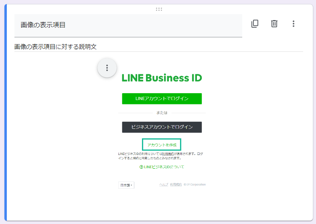The image size is (316, 224).
Task: Click the LINE Business ID heading text
Action: click(162, 78)
